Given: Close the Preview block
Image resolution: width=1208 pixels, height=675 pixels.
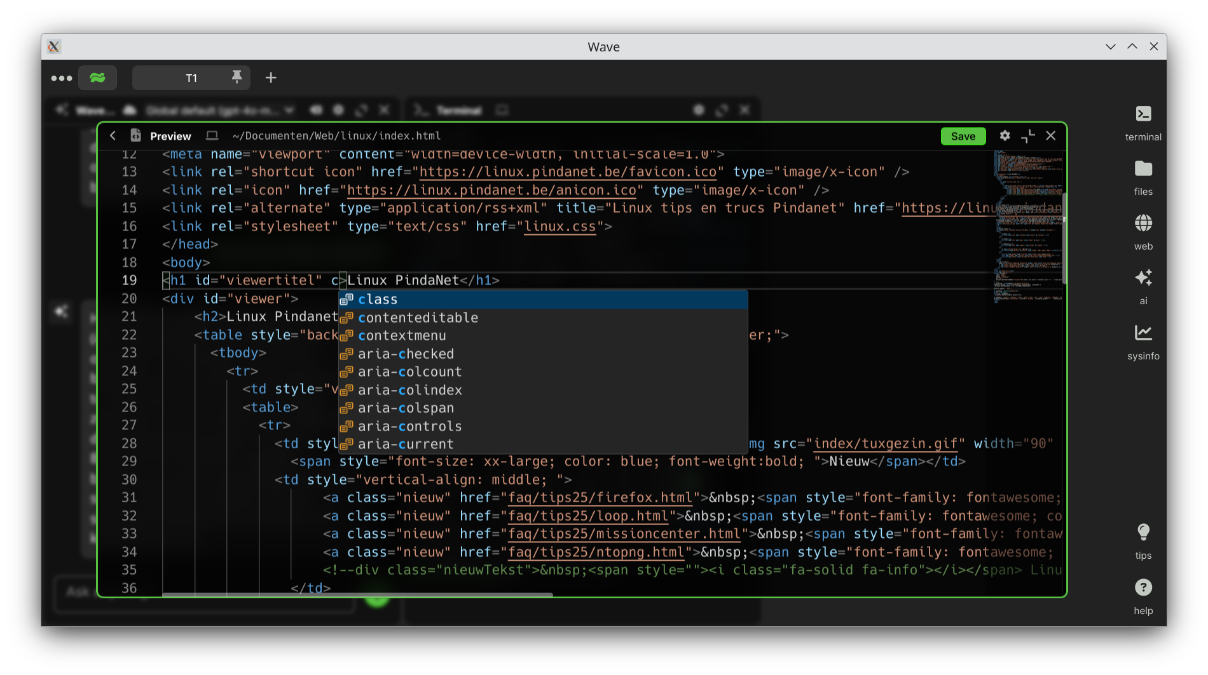Looking at the screenshot, I should 1051,136.
